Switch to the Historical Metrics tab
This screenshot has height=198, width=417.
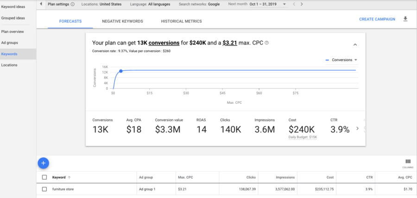click(181, 21)
